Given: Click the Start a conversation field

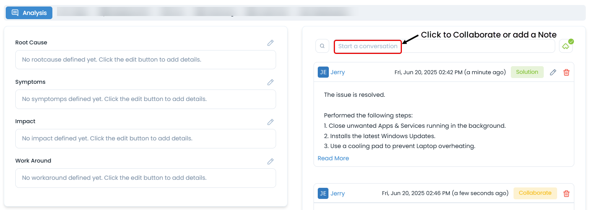Looking at the screenshot, I should [x=444, y=46].
